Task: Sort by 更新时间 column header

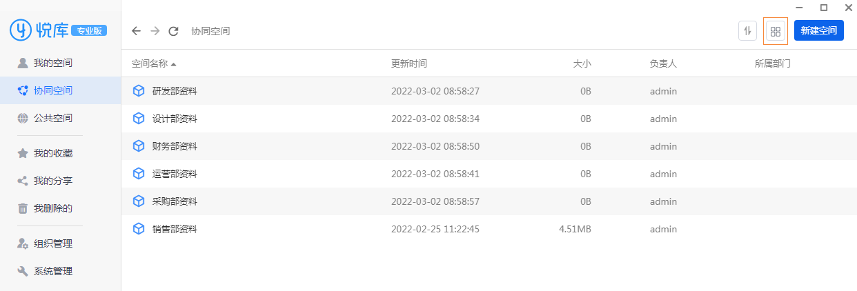Action: pos(409,63)
